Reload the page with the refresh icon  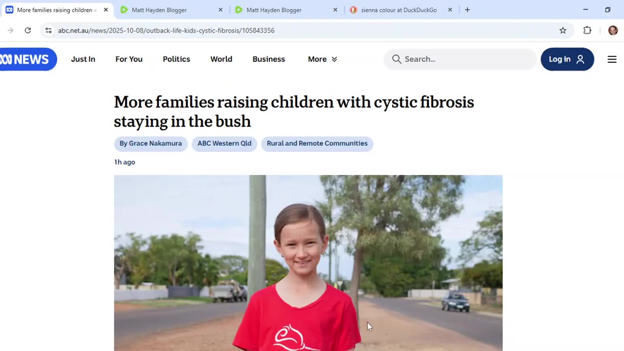28,30
